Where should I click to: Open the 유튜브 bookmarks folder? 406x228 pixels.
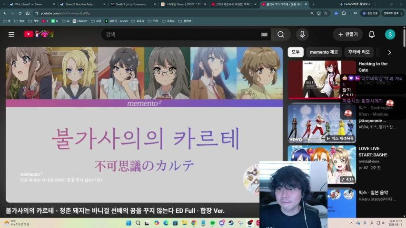point(168,21)
